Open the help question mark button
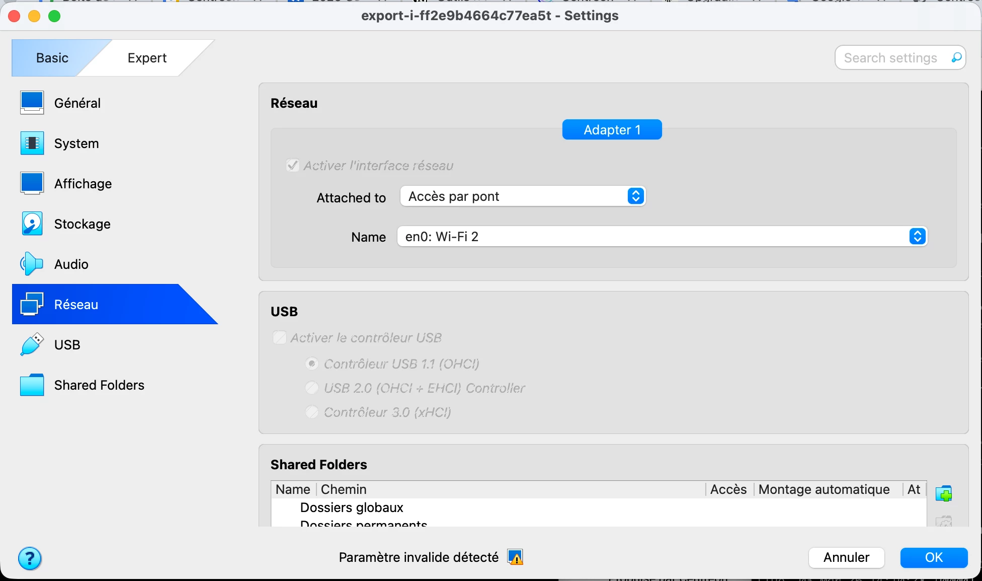982x581 pixels. (30, 558)
